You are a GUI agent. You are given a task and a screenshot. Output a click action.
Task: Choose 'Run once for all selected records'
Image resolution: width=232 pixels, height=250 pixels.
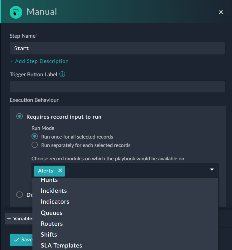point(35,137)
